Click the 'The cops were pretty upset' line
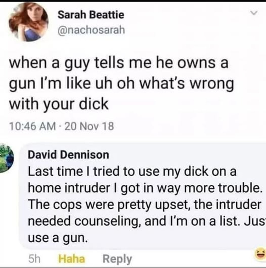 pyautogui.click(x=145, y=205)
